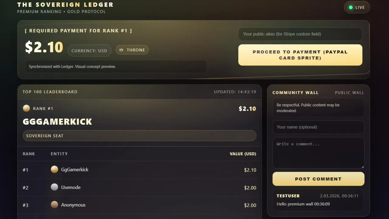Click the Community Wall heading

(x=295, y=92)
